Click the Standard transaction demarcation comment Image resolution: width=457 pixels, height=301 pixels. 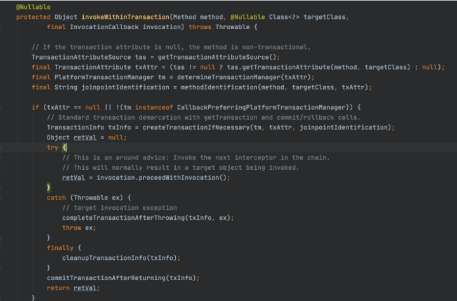[x=204, y=117]
